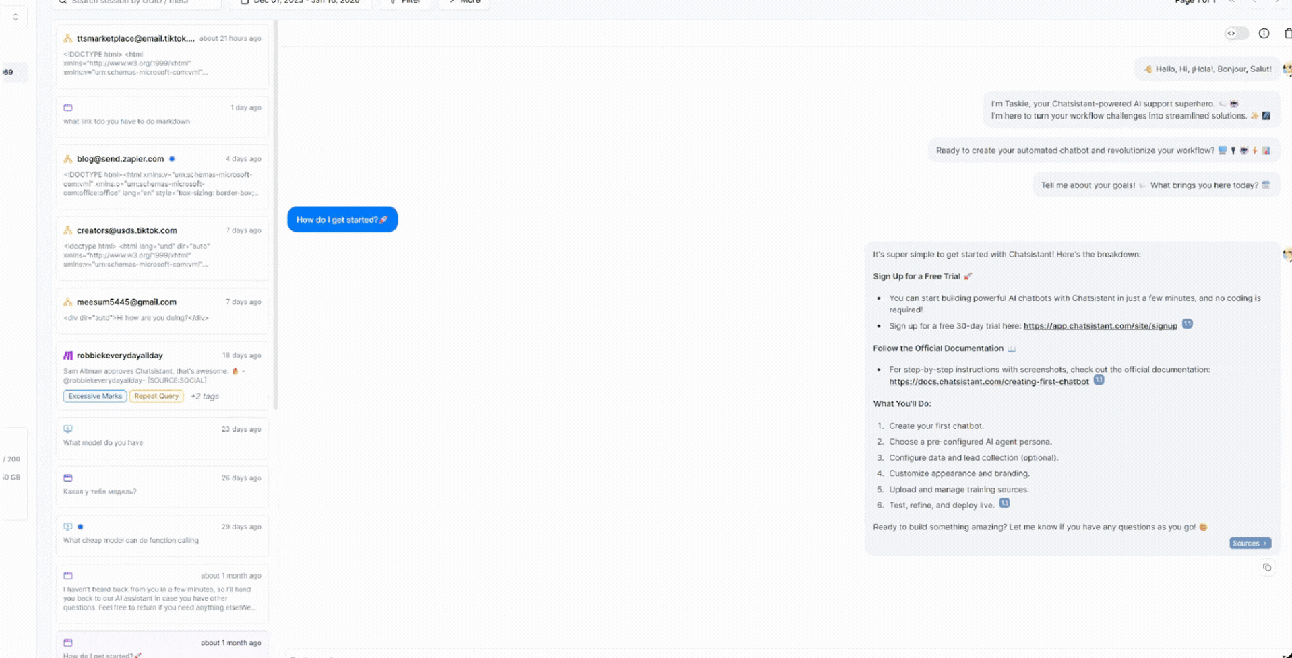Select the robbiekeverydayallday session title

pos(120,355)
